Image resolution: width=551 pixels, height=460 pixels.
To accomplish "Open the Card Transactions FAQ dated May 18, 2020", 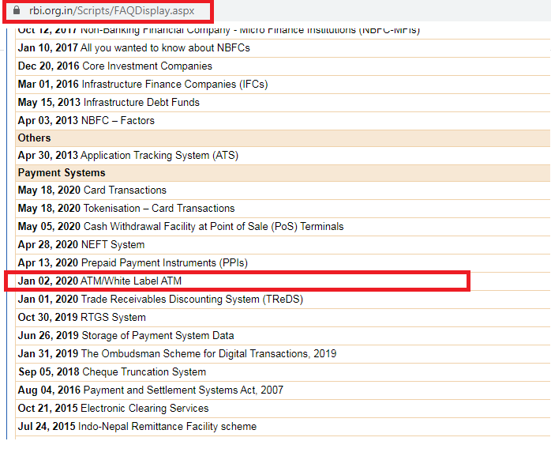I will 125,190.
